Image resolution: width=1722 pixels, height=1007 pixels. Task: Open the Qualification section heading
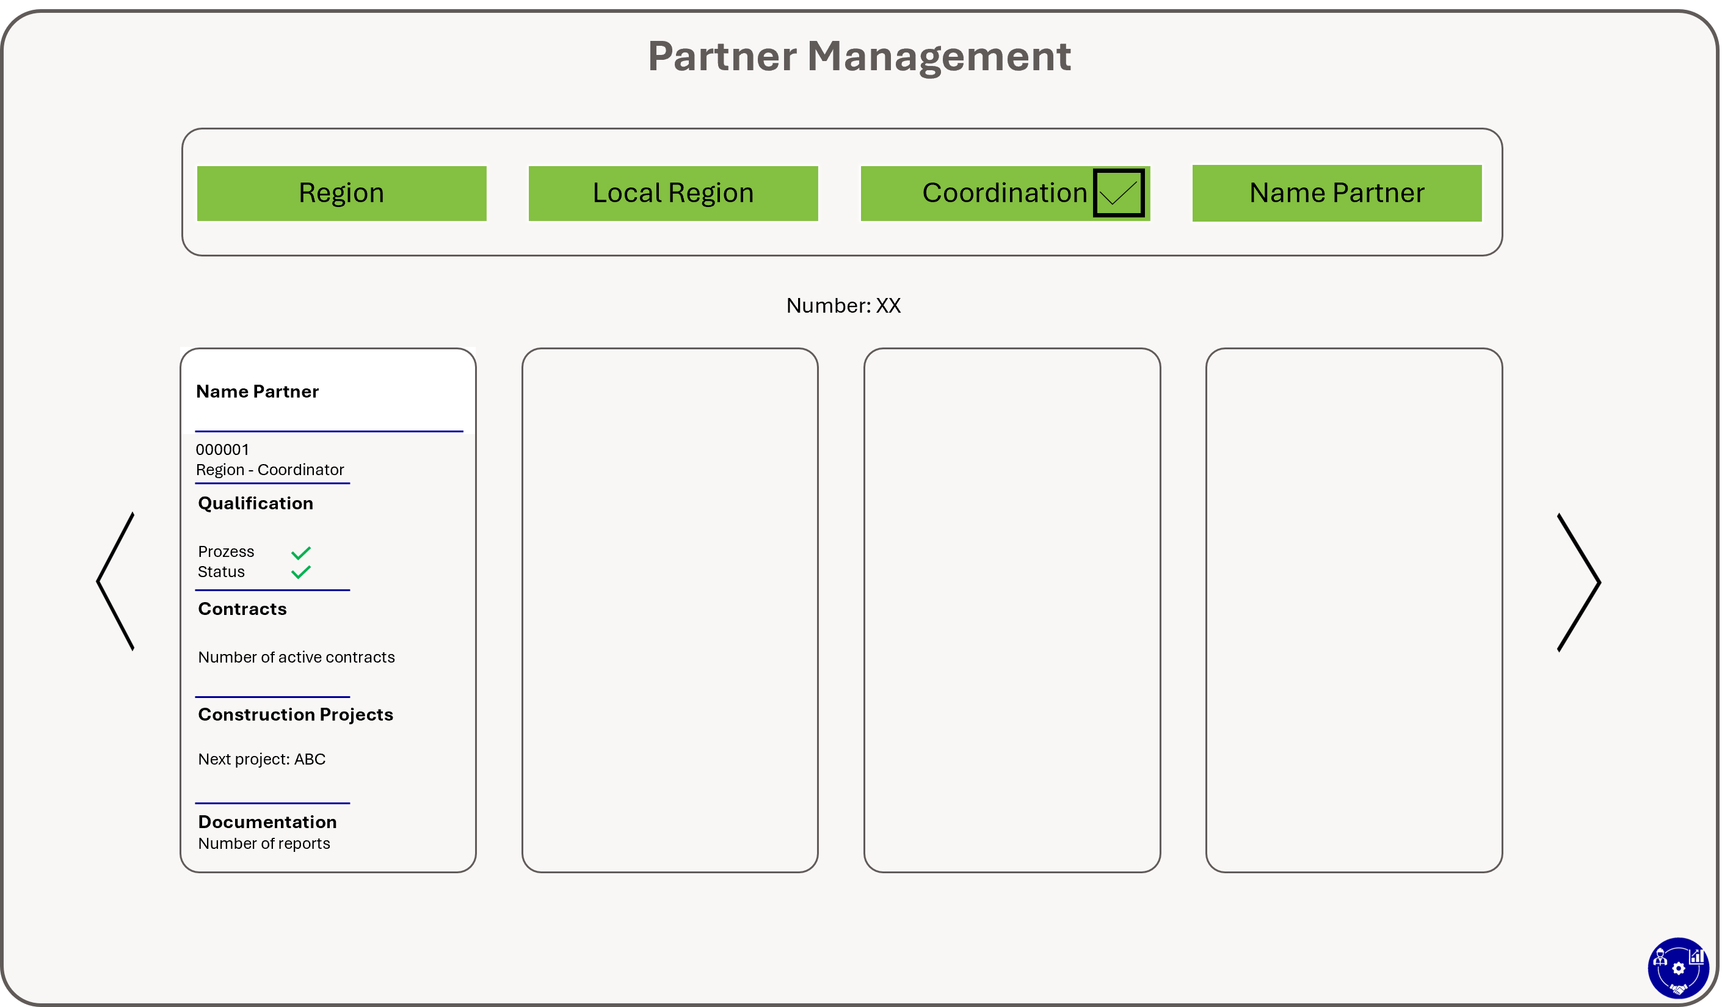(x=256, y=503)
